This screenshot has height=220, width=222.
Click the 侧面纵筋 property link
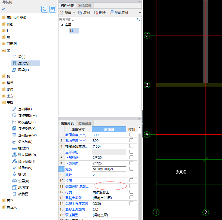pos(77,187)
